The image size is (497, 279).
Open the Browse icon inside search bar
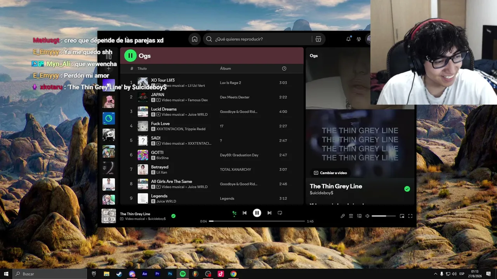coord(318,39)
